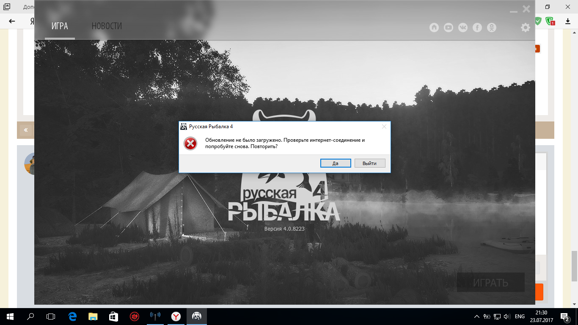Close the game launcher with the X
The width and height of the screenshot is (578, 325).
point(526,8)
